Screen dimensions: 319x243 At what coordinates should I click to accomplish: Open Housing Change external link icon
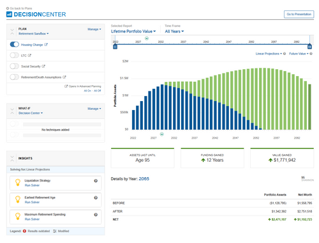[x=46, y=45]
